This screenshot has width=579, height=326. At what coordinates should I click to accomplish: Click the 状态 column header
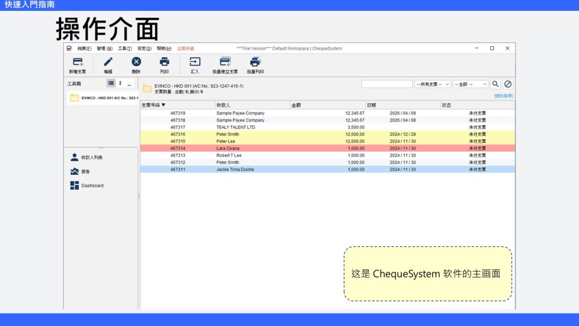477,105
